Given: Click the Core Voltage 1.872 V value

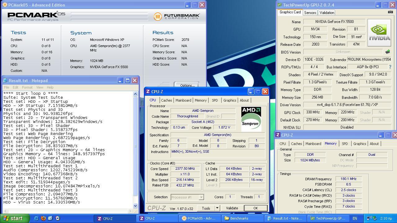Looking at the screenshot, I should tap(224, 127).
